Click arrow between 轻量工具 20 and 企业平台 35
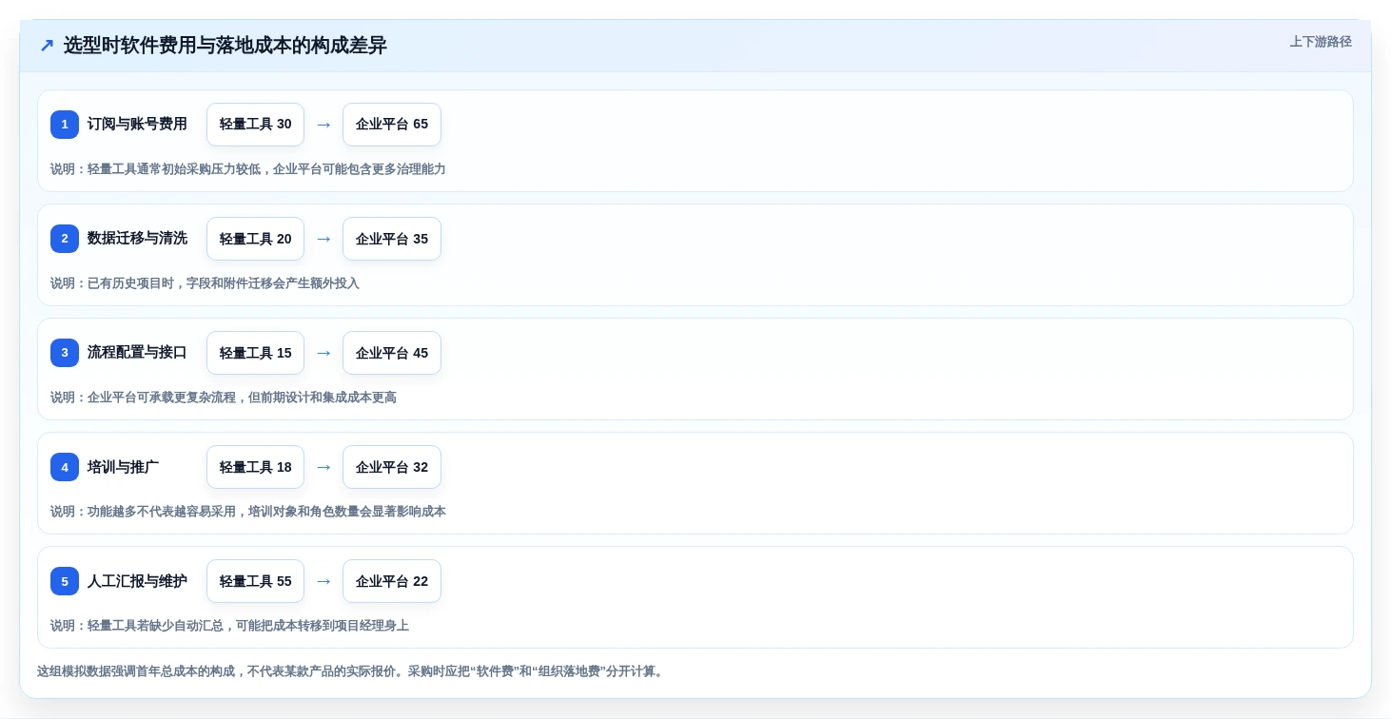1391x719 pixels. click(323, 239)
